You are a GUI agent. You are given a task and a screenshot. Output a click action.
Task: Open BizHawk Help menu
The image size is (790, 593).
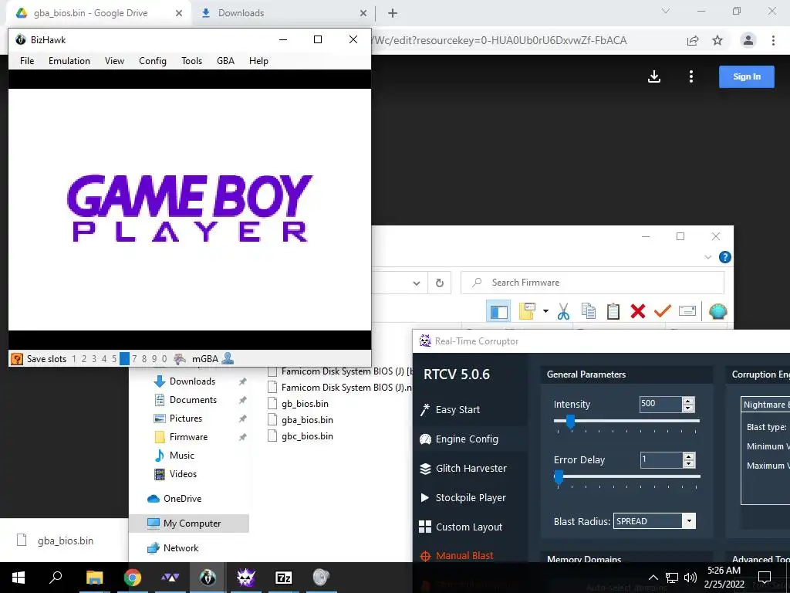[x=258, y=61]
